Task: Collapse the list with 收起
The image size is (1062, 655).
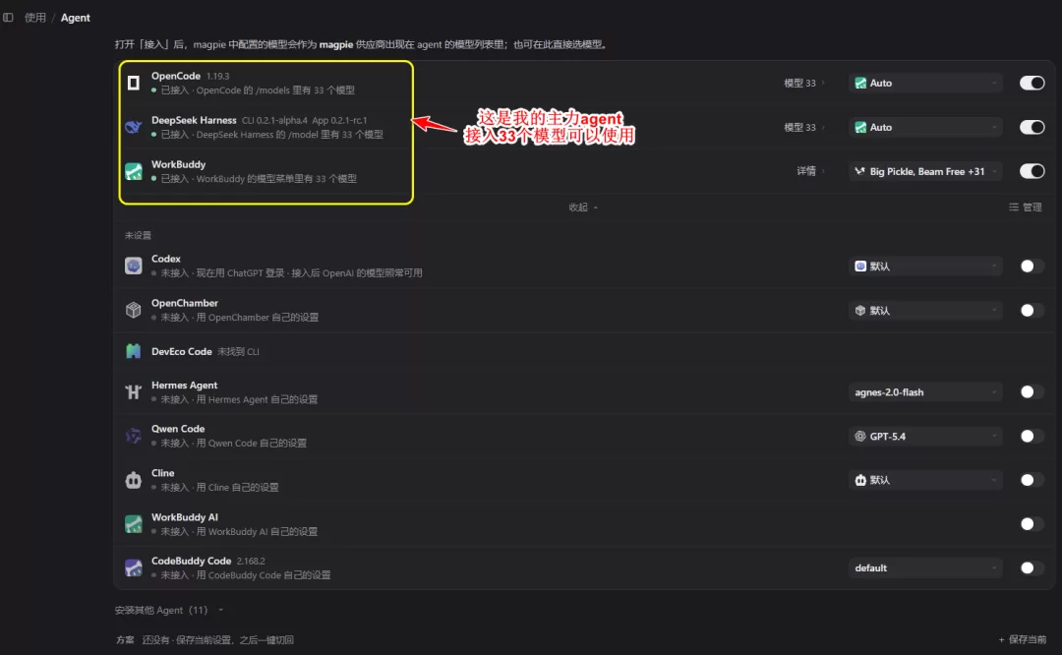Action: (x=583, y=208)
